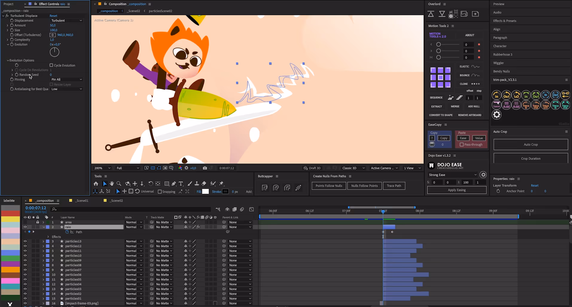Click trim-pack orange Out button
572x307 pixels.
pos(506,95)
